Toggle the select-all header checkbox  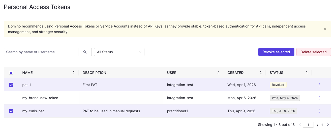[11, 73]
